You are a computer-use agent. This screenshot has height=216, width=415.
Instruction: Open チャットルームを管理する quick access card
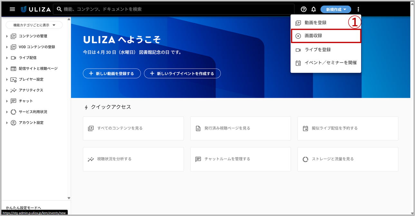tap(241, 159)
